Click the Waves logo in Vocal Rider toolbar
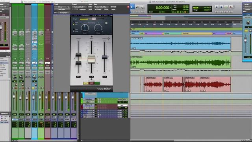Image resolution: width=252 pixels, height=142 pixels. pos(111,15)
